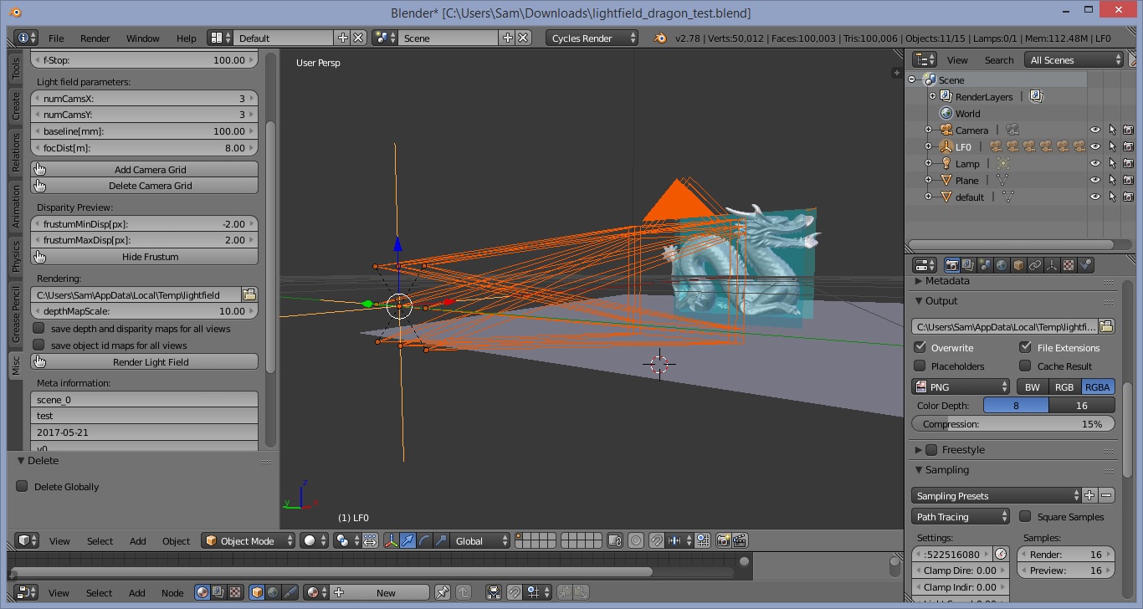Screen dimensions: 1143x609
Task: Uncheck the File Extensions checkbox
Action: tap(1025, 347)
